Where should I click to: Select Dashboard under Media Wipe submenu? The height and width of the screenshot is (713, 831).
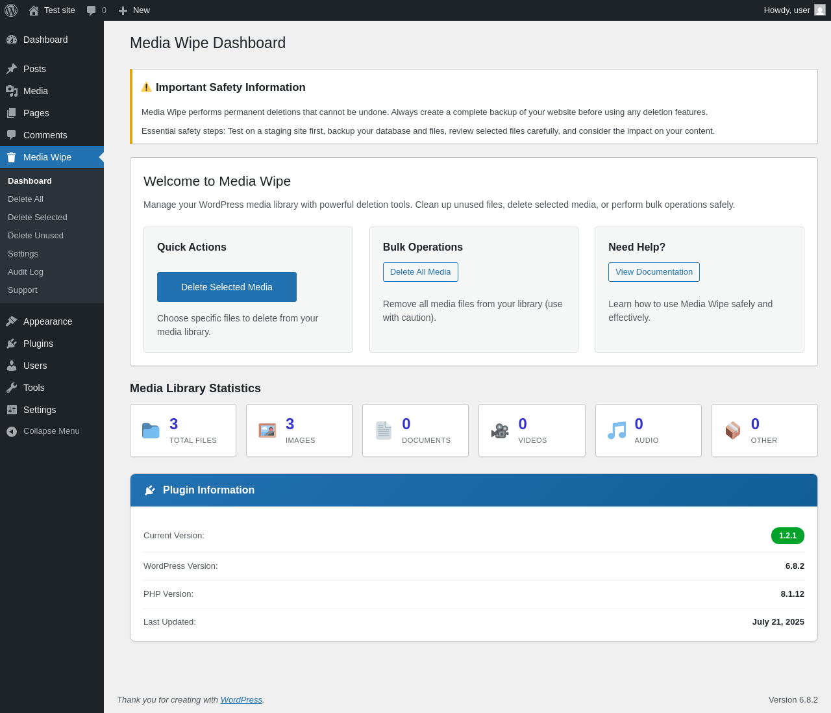click(52, 181)
